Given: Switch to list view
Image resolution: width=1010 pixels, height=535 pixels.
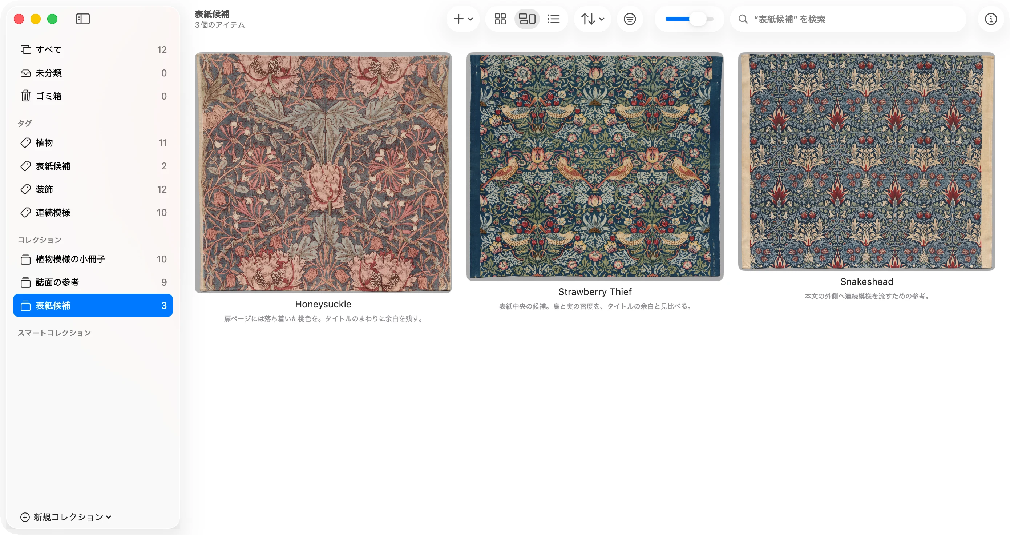Looking at the screenshot, I should point(553,19).
